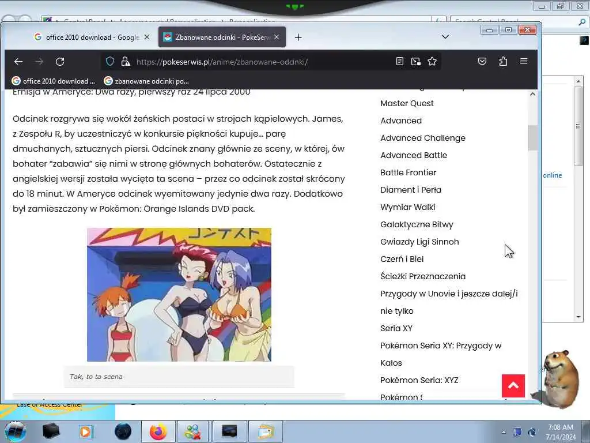
Task: Open the 'Diament i Perła' link
Action: pos(410,190)
